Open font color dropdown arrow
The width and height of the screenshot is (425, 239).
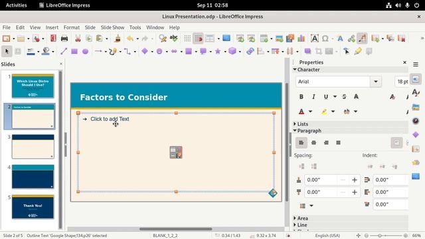(x=310, y=112)
